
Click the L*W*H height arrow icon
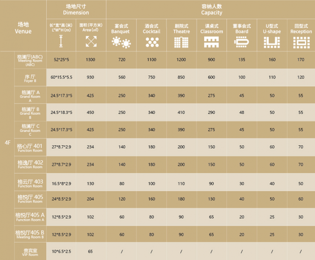tap(61, 41)
